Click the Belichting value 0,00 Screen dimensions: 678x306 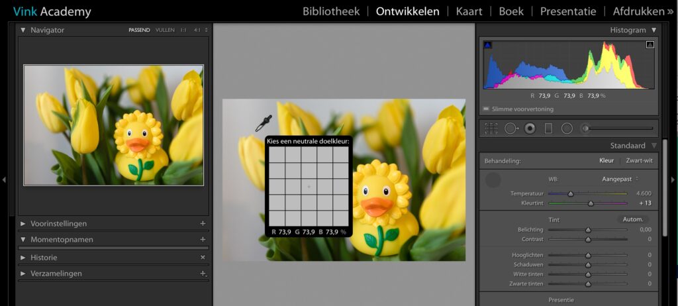tap(646, 229)
